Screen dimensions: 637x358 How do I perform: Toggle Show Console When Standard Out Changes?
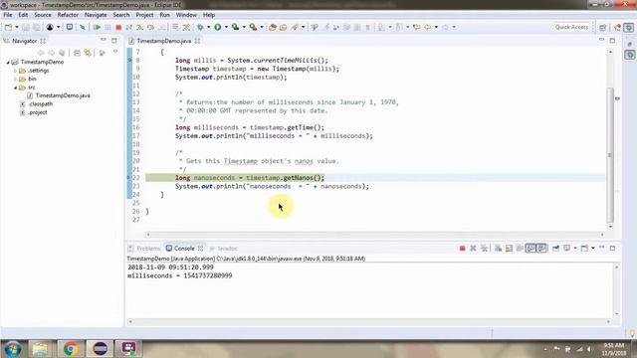click(x=531, y=249)
